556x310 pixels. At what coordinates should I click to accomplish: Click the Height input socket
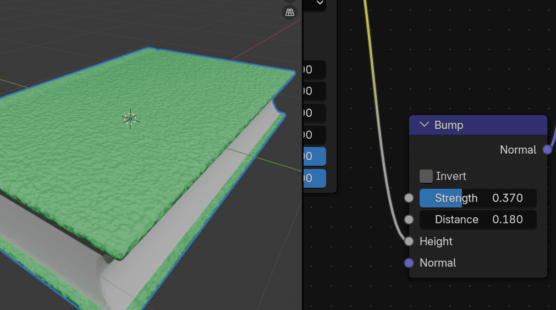[x=409, y=241]
